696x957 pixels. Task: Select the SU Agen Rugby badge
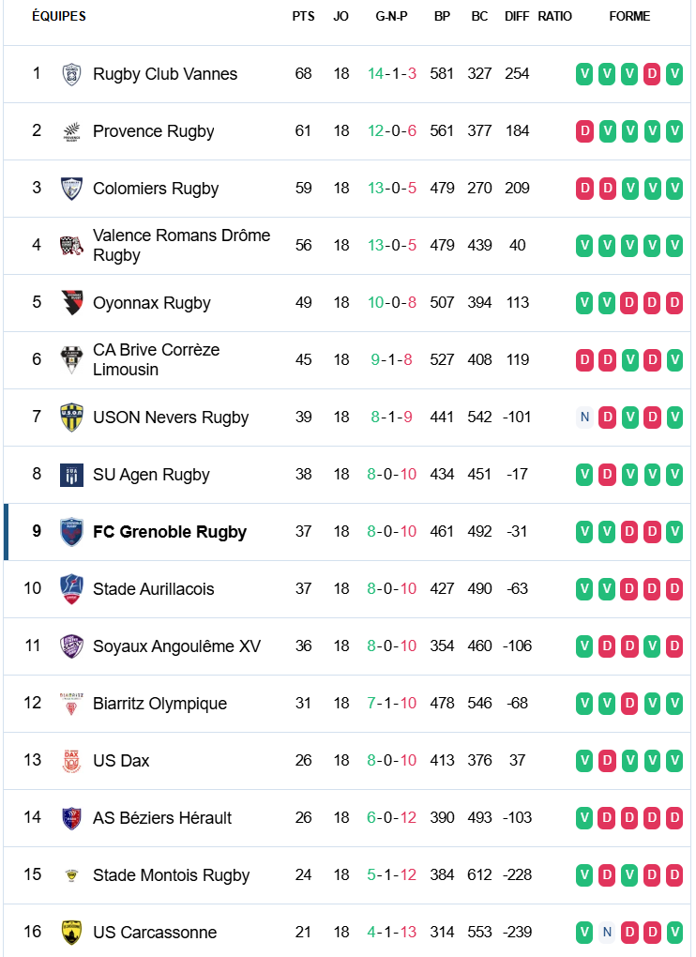(71, 475)
